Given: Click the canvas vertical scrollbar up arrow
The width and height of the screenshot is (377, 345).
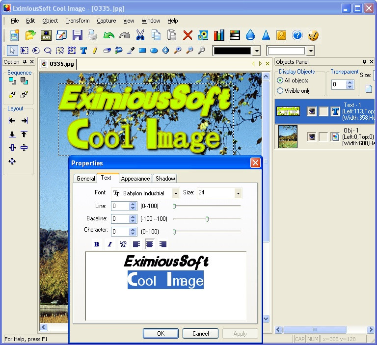Looking at the screenshot, I should pos(266,77).
